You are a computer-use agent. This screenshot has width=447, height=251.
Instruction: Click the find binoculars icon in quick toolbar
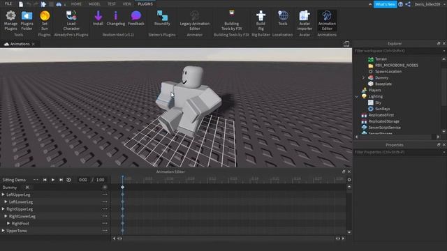point(59,4)
